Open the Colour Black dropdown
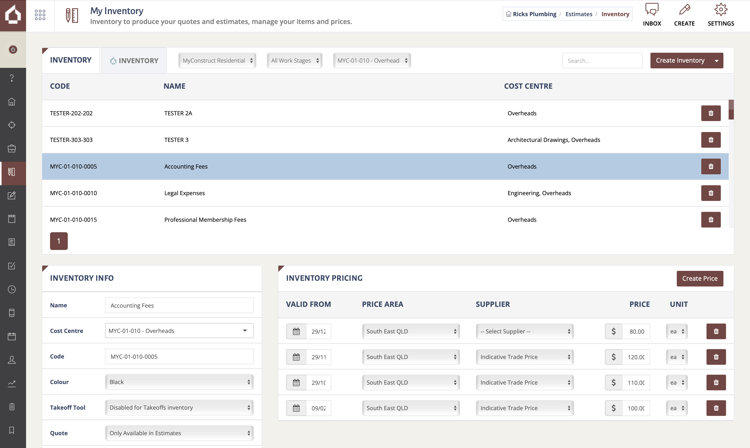Screen dimensions: 750x448 point(179,382)
